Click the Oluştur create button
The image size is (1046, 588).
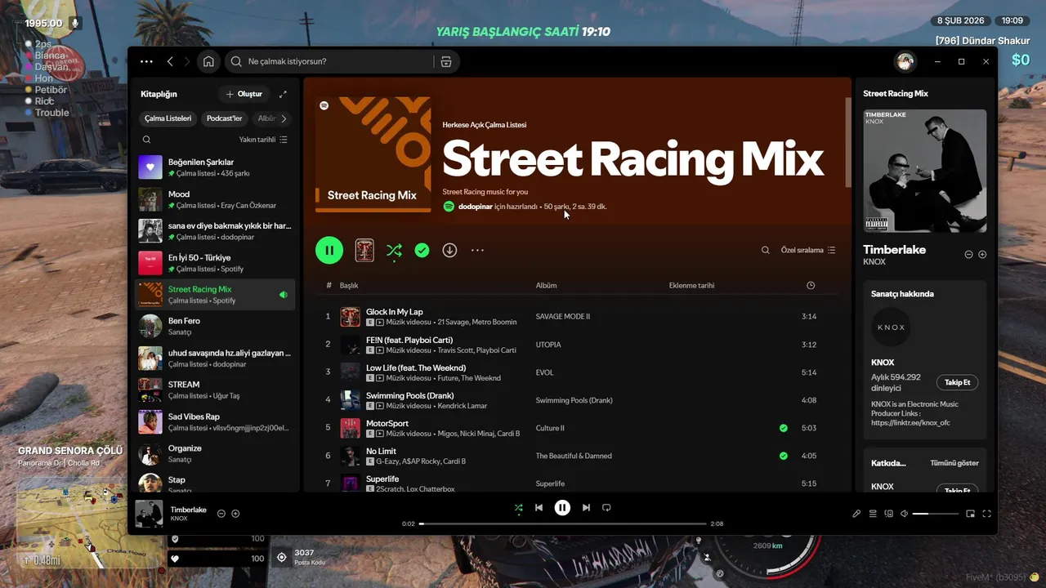click(244, 94)
